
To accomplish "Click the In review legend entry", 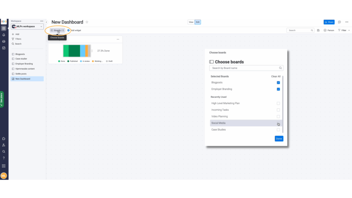I will (85, 61).
